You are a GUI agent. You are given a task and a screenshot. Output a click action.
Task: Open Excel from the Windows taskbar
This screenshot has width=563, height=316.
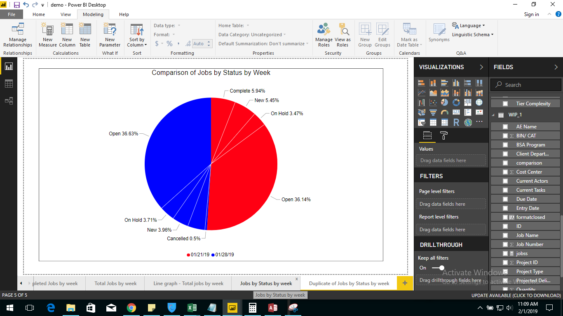(192, 307)
